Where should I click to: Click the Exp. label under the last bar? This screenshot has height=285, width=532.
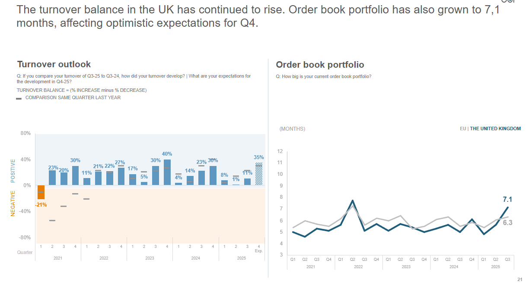pos(259,251)
